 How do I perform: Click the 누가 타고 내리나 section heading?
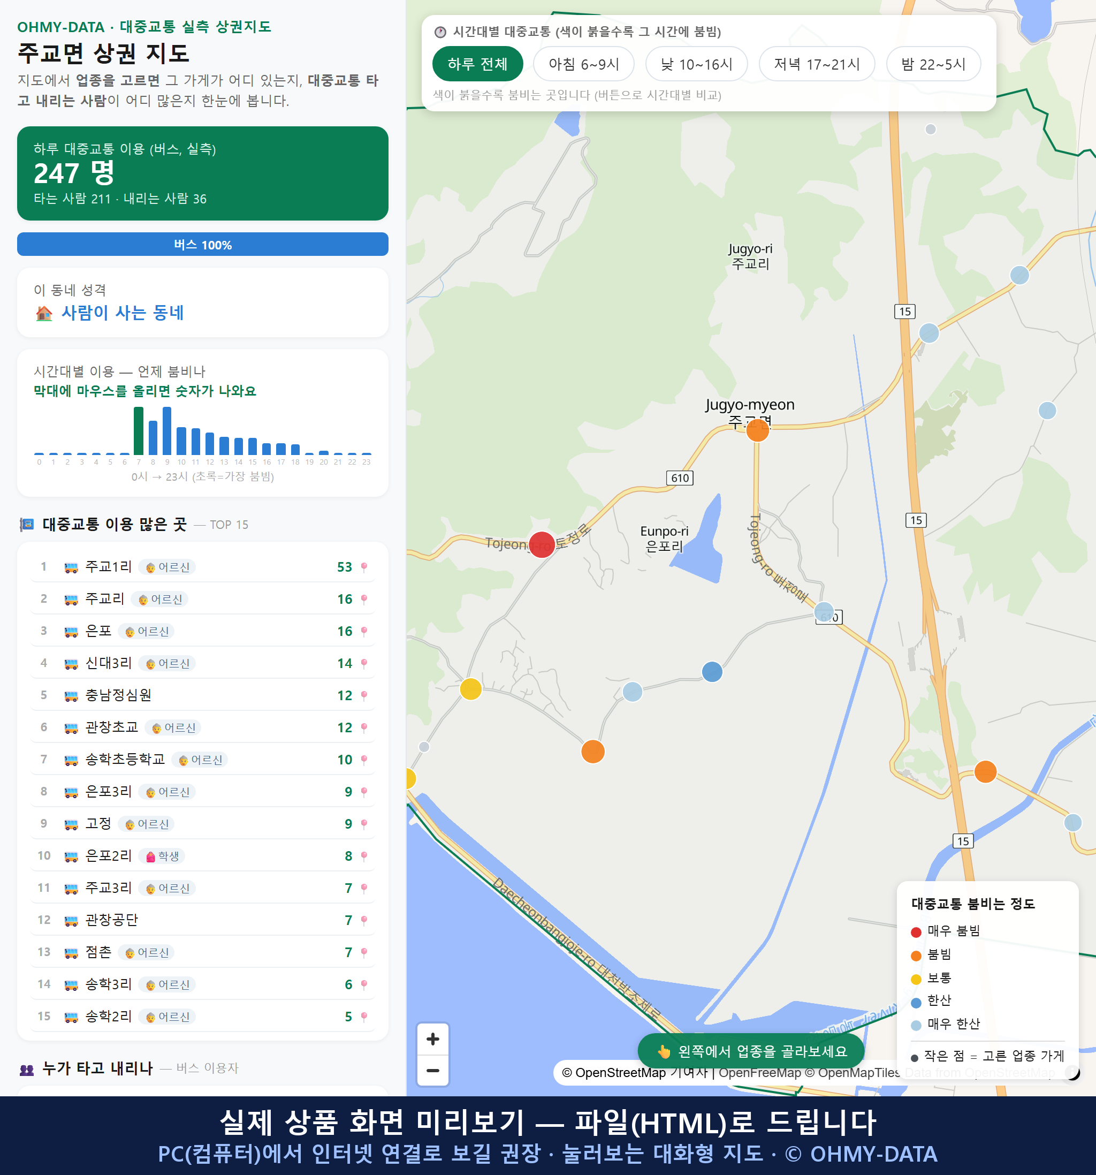[98, 1068]
